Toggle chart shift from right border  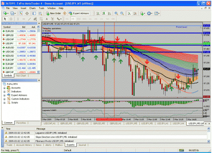135,13
